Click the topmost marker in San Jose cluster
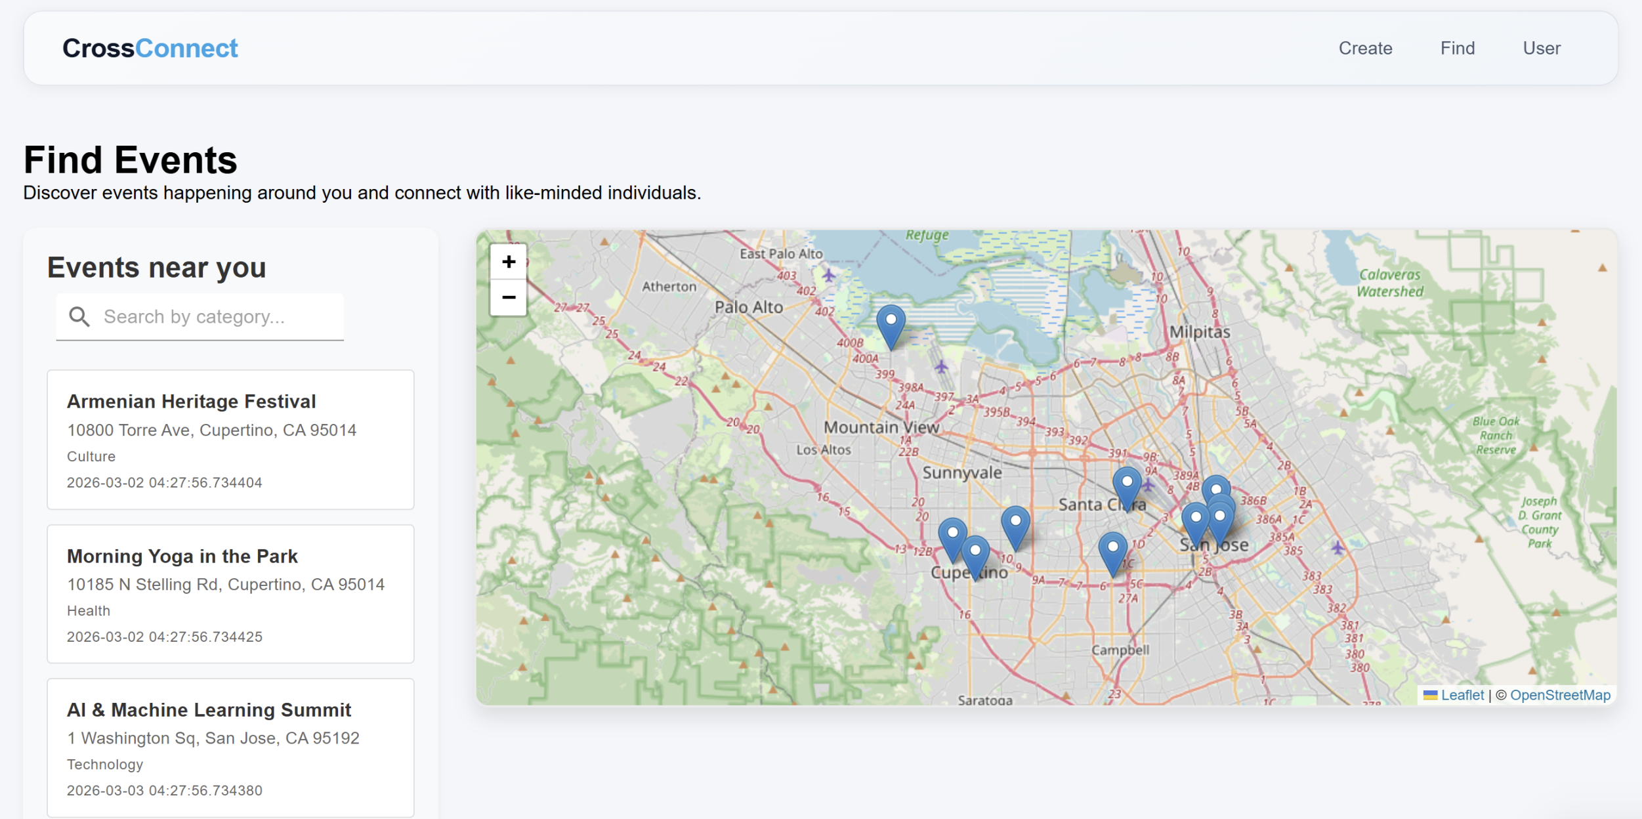The width and height of the screenshot is (1642, 819). [1215, 487]
